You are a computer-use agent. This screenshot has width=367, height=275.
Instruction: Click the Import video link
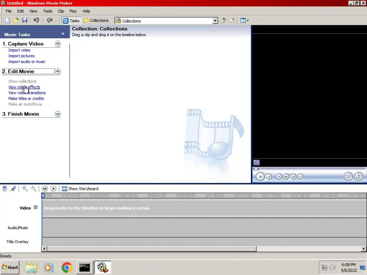pos(19,50)
